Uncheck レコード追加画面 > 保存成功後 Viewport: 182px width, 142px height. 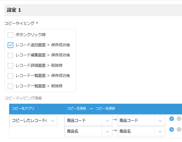[10, 45]
